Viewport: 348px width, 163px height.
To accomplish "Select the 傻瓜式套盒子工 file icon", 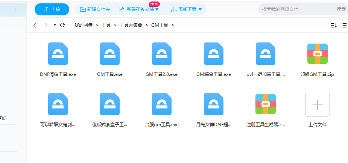I will tap(110, 104).
